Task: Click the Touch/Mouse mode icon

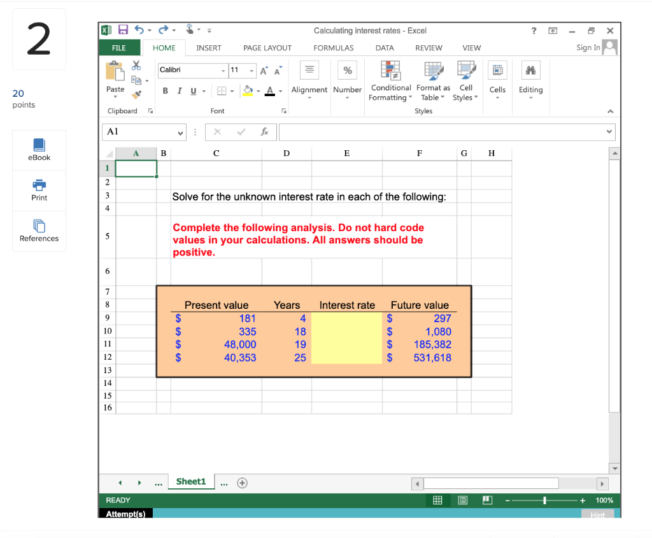Action: tap(190, 29)
